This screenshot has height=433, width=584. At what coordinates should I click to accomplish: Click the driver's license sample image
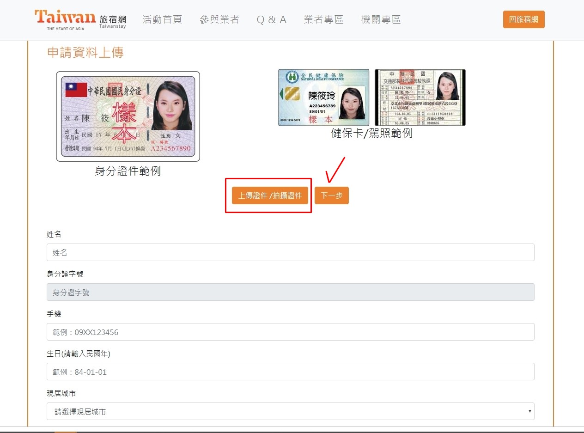420,98
